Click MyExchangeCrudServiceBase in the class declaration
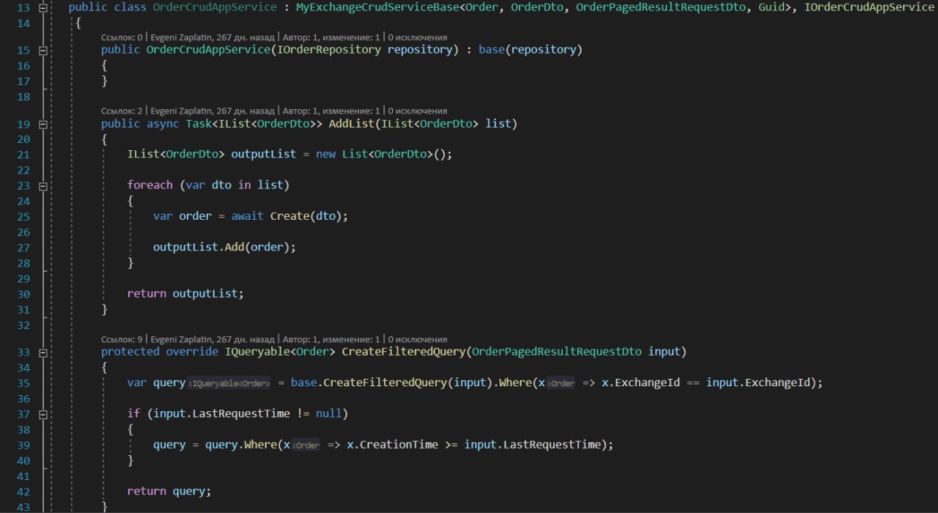938x513 pixels. point(377,8)
